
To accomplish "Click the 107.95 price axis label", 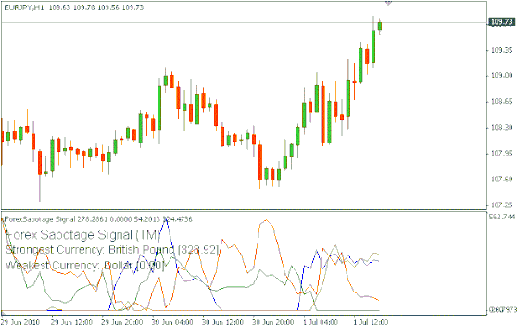I will 502,153.
